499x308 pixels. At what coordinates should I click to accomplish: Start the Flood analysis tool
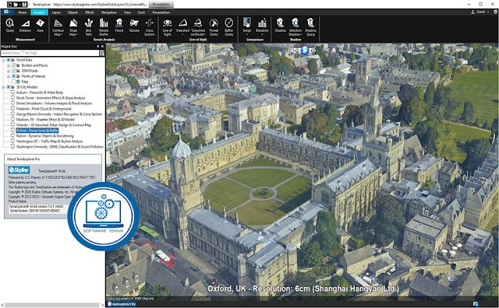pyautogui.click(x=119, y=26)
